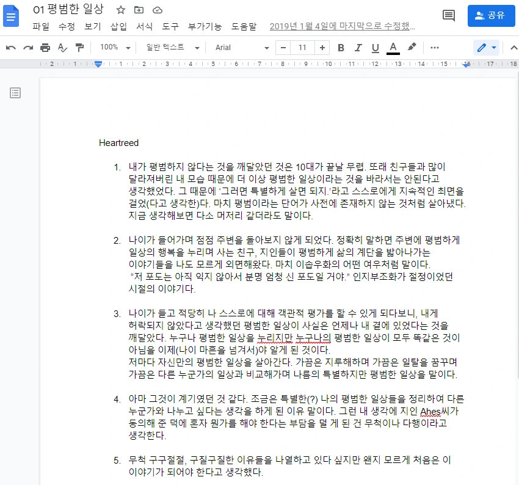
Task: Open the highlight color marker
Action: pyautogui.click(x=412, y=48)
